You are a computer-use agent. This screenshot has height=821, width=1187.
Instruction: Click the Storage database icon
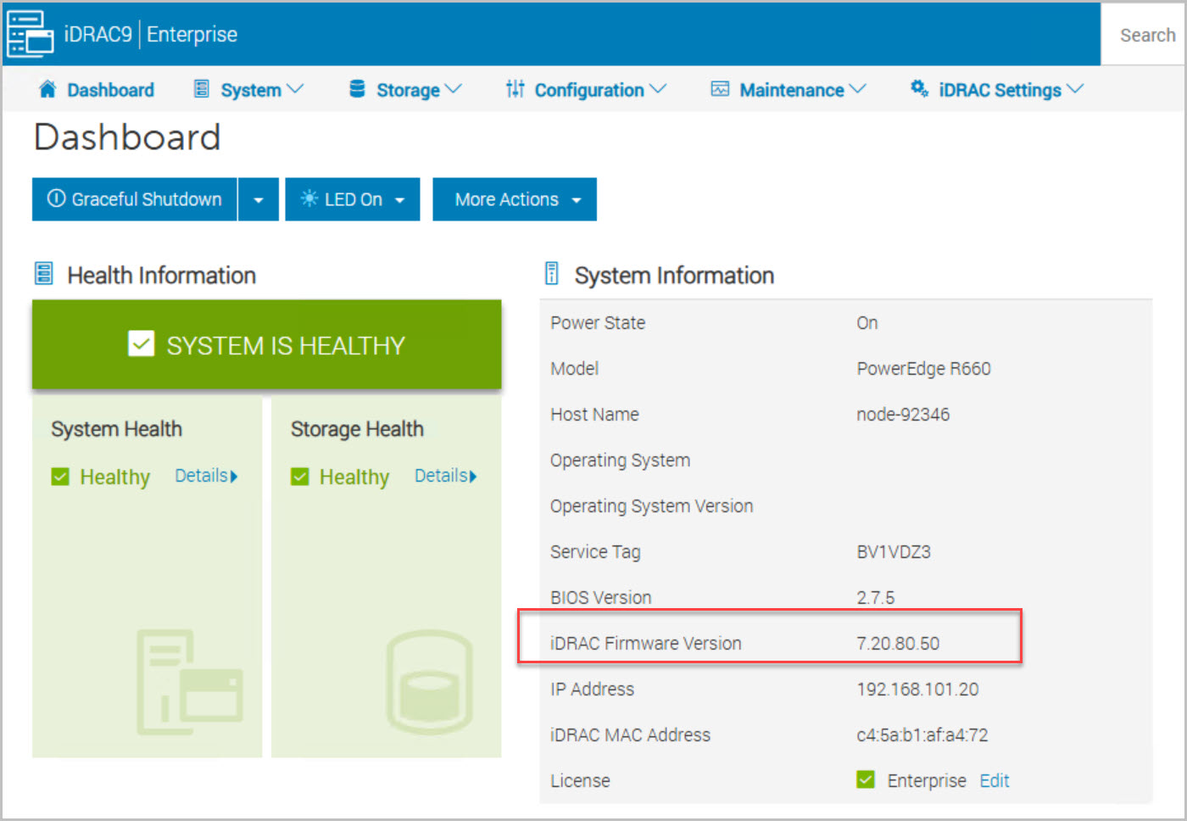(357, 89)
